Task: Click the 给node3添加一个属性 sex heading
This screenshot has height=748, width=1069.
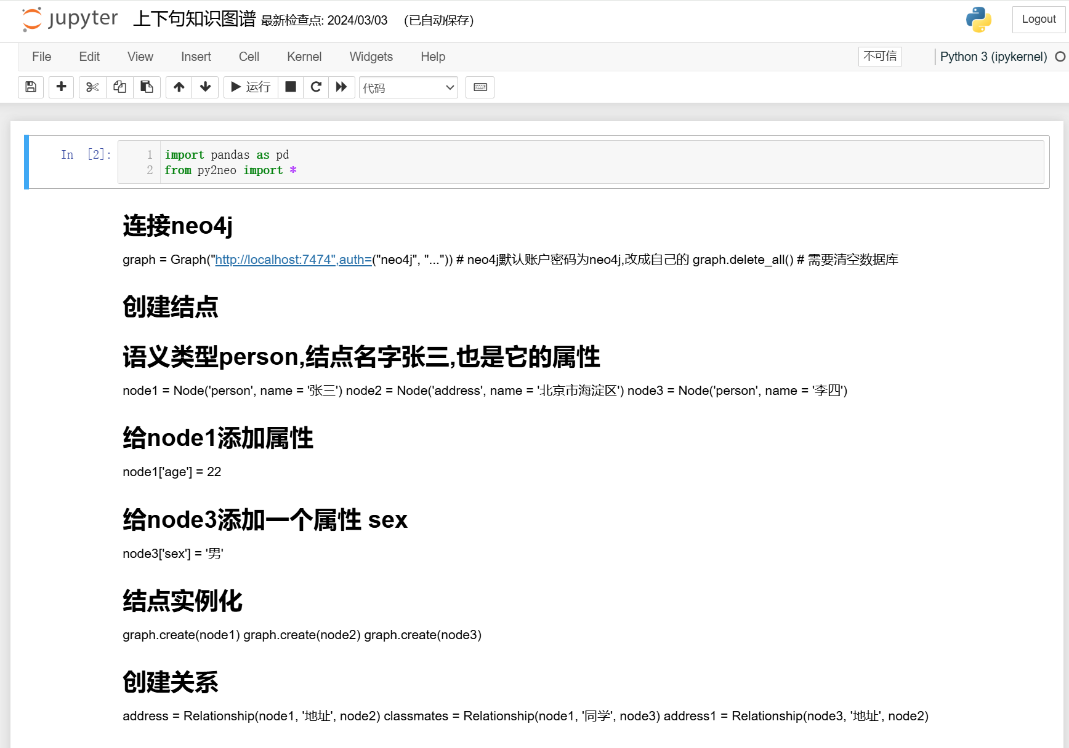Action: coord(265,520)
